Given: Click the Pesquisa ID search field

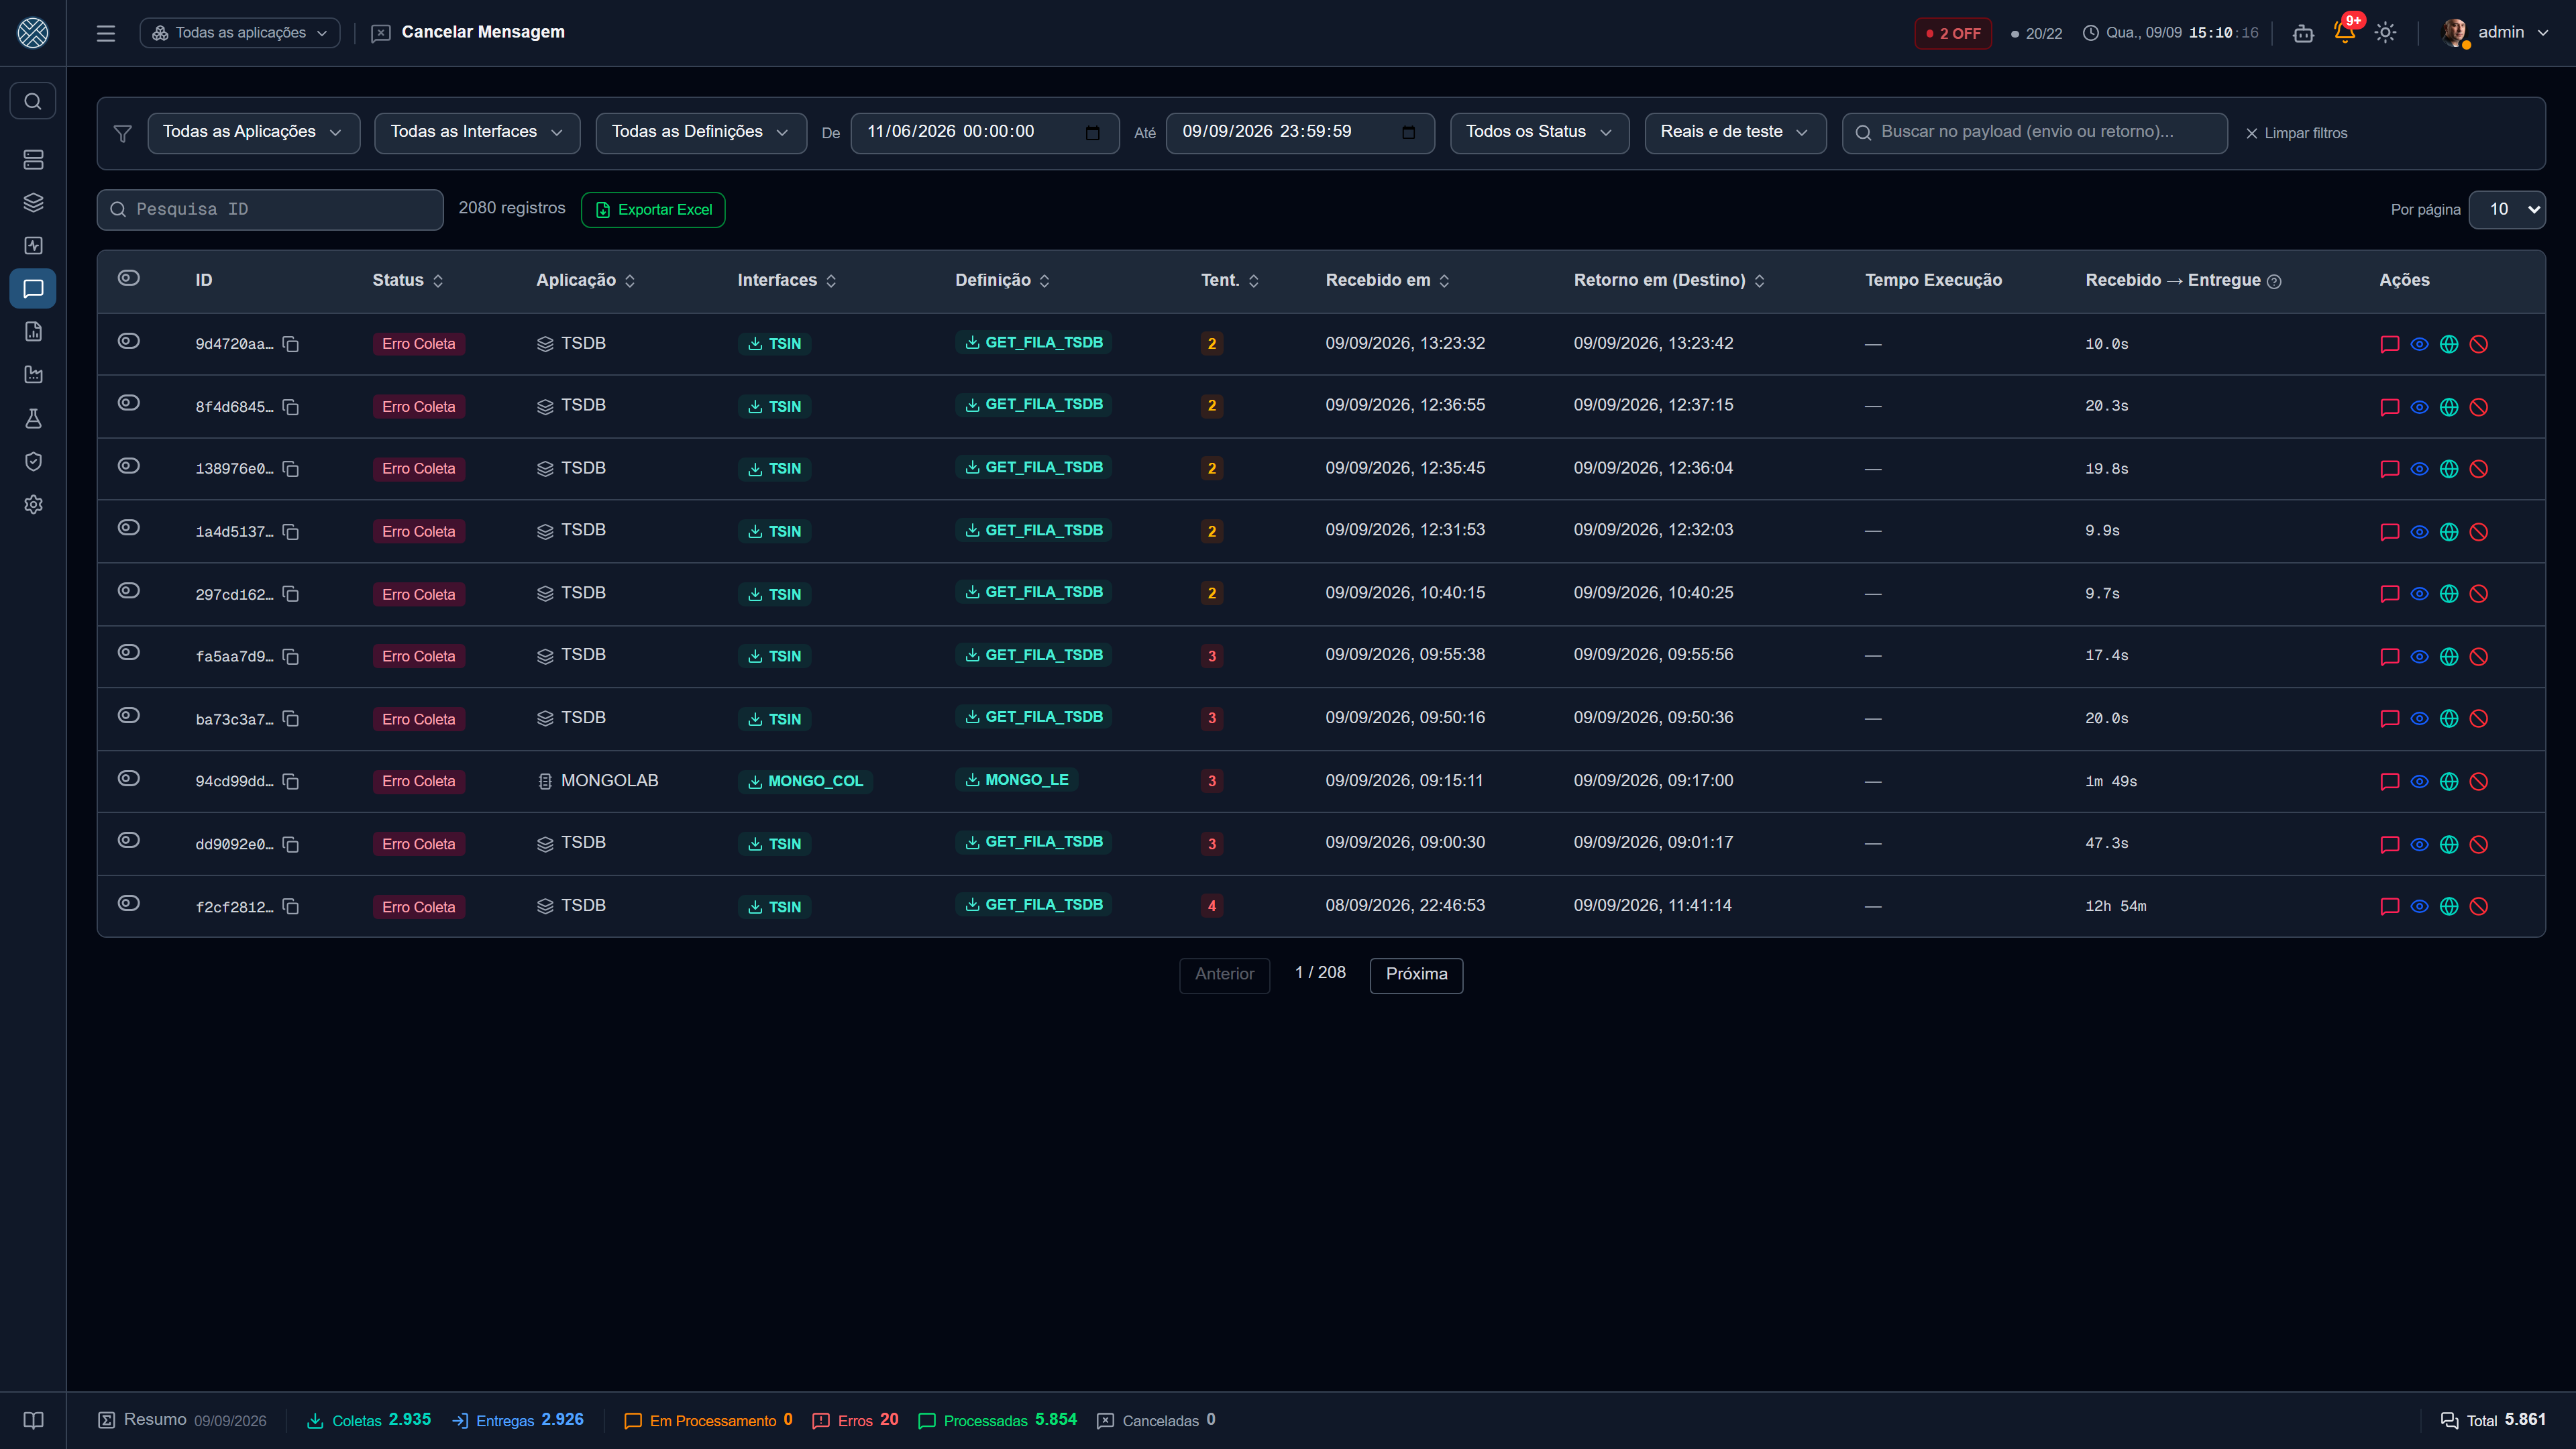Looking at the screenshot, I should (270, 210).
